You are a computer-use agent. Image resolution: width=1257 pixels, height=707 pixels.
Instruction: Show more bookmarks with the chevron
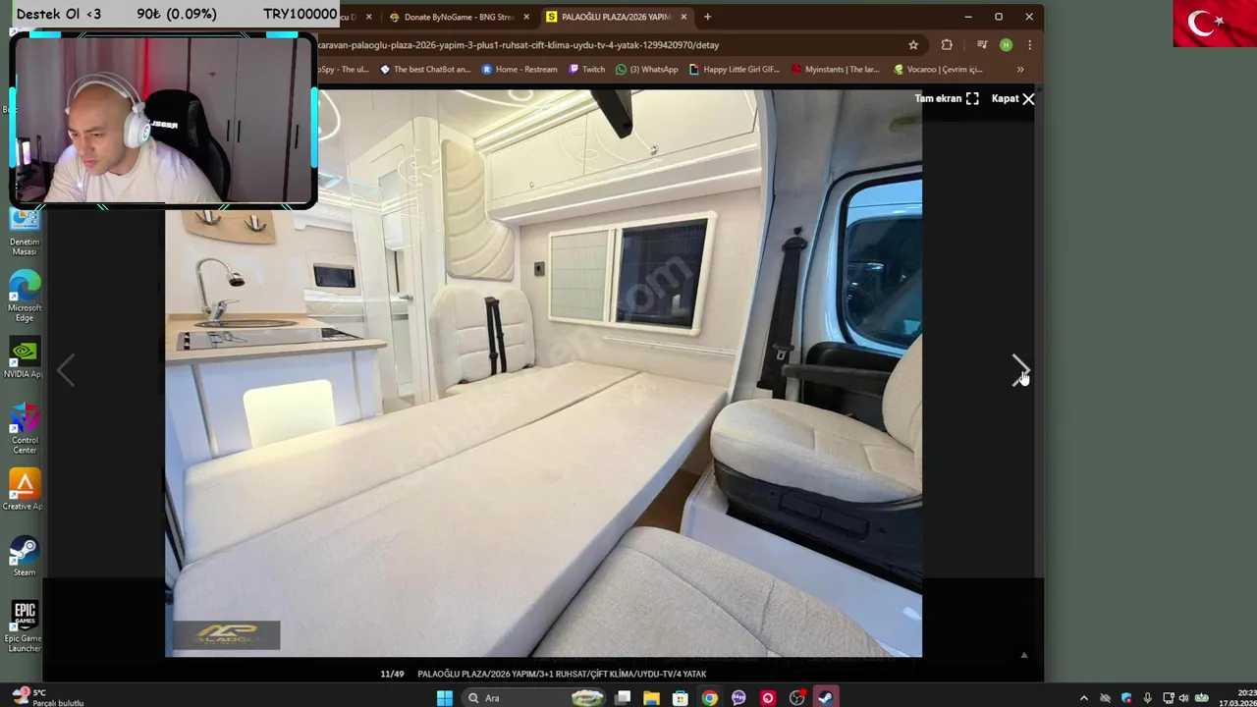1020,69
